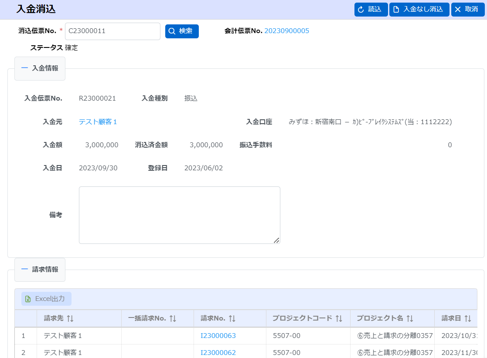This screenshot has width=487, height=358.
Task: Click project code 5507-00 in row 2
Action: click(286, 353)
